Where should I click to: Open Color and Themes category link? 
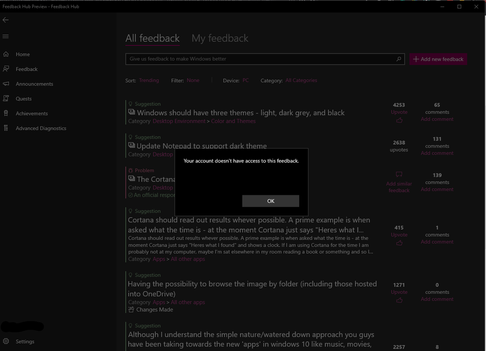(233, 121)
